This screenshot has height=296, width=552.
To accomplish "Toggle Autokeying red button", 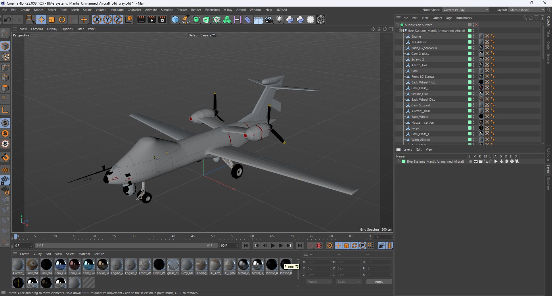I will tap(319, 246).
